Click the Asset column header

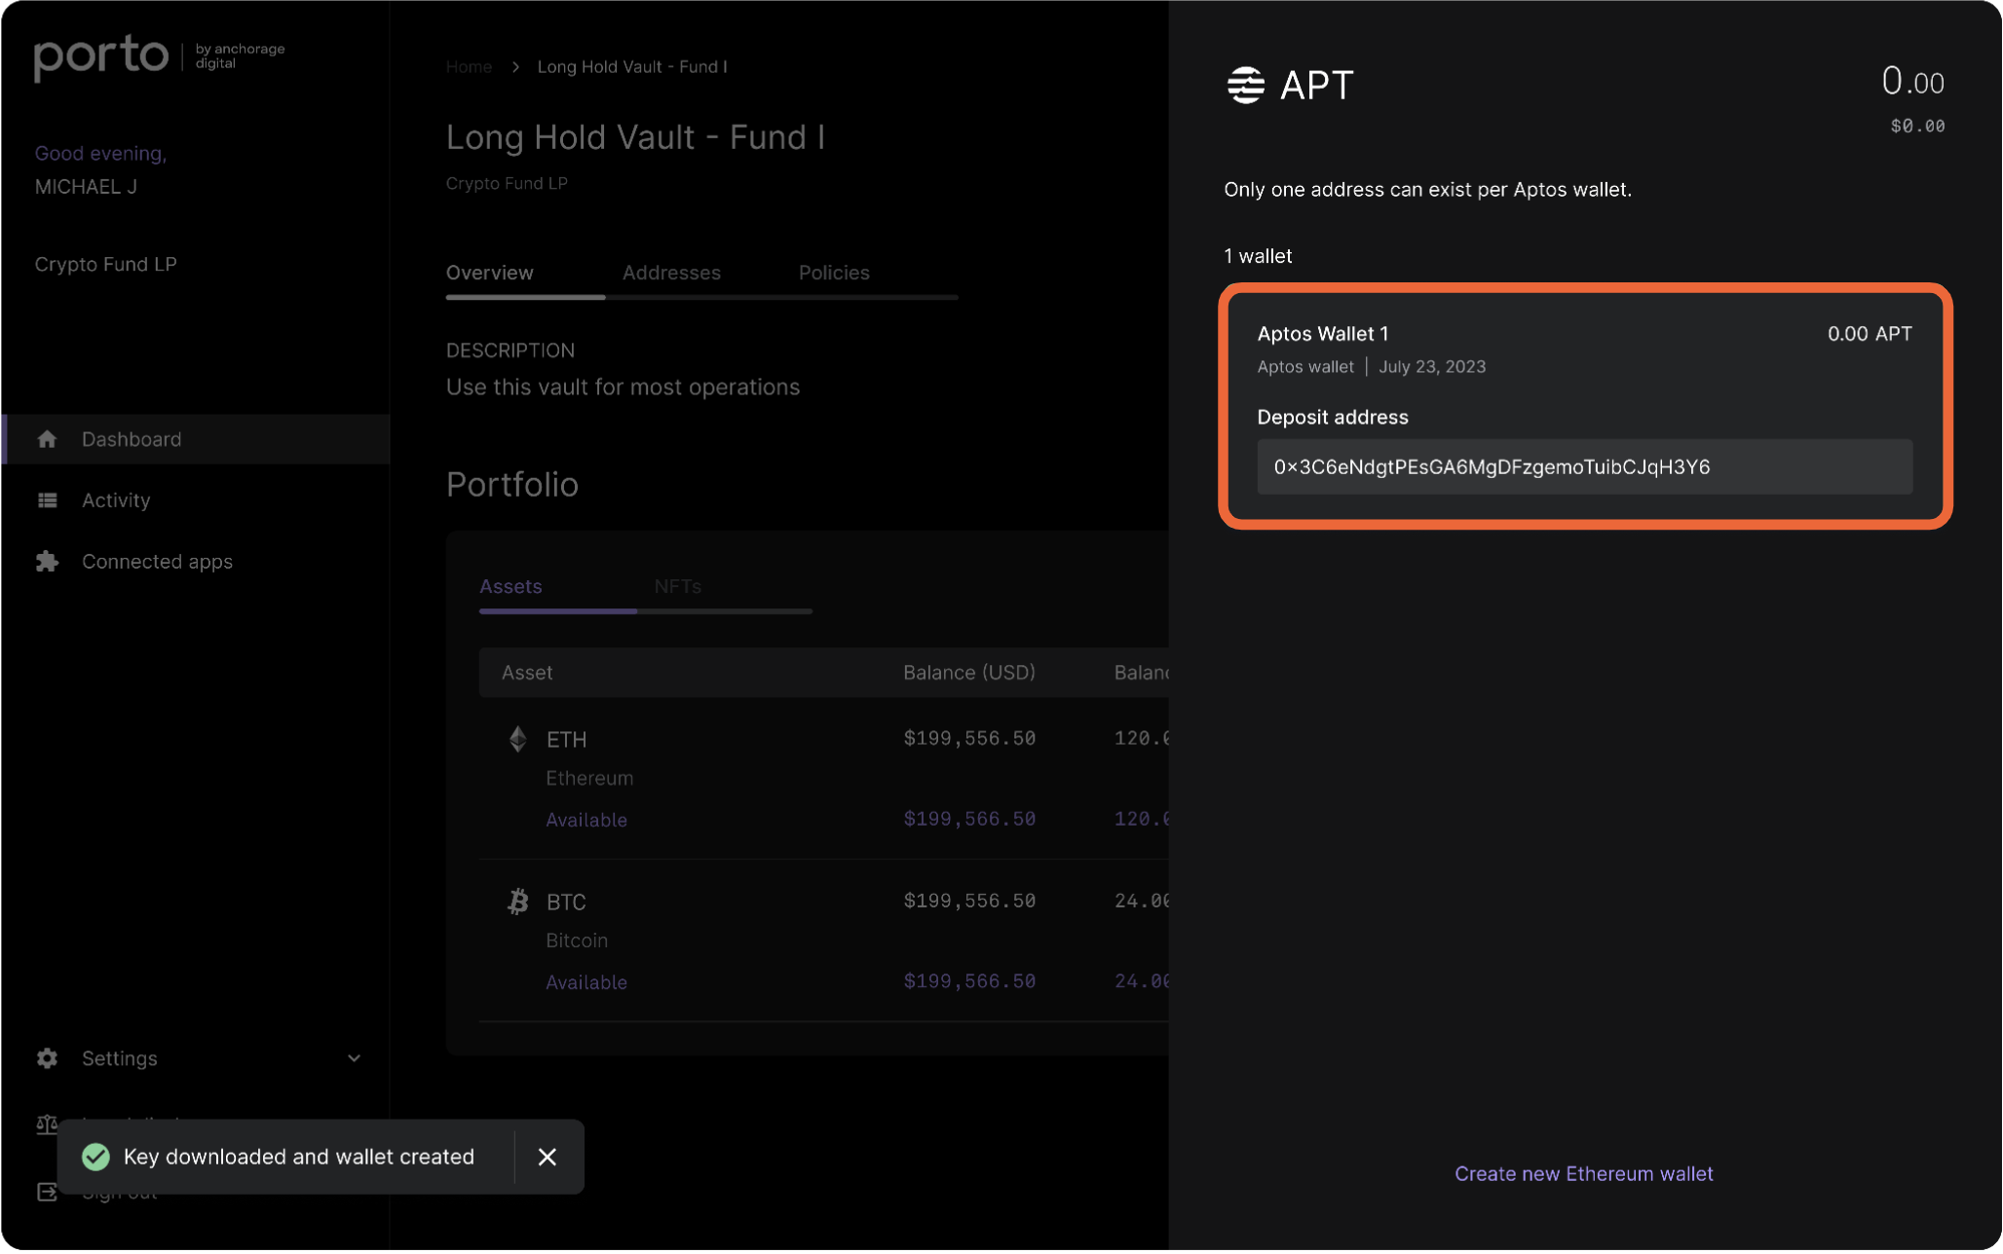click(x=527, y=673)
